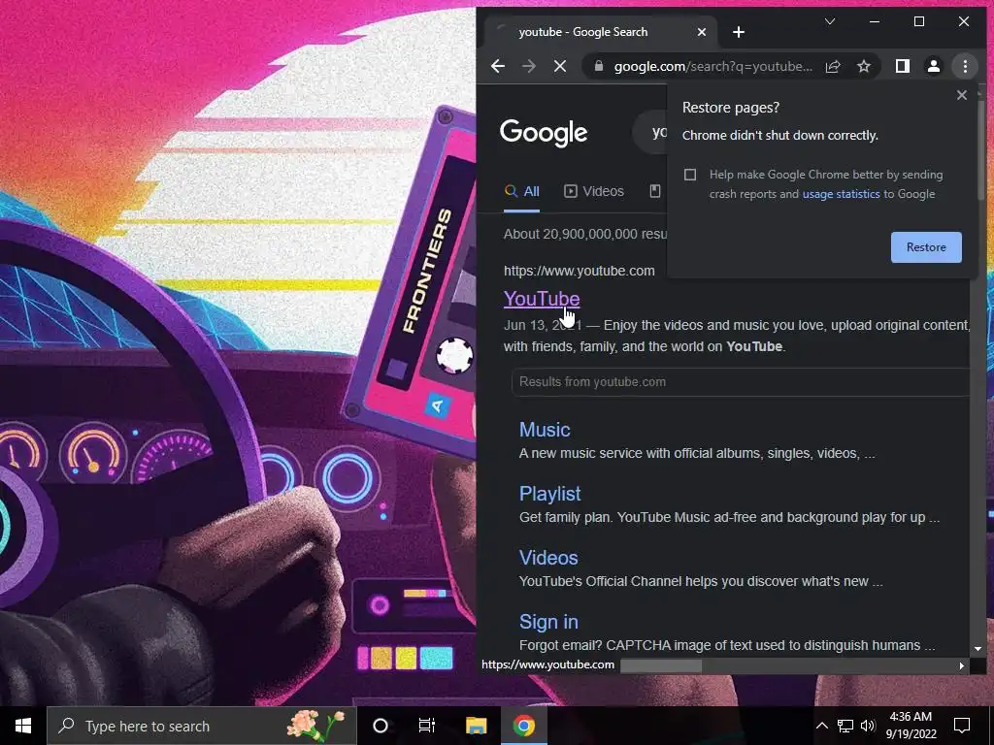This screenshot has width=994, height=745.
Task: Open the Chrome profile avatar icon
Action: point(933,66)
